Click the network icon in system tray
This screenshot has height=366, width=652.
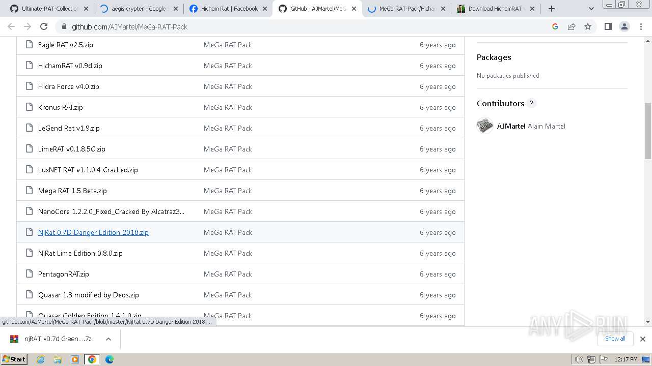tap(591, 359)
